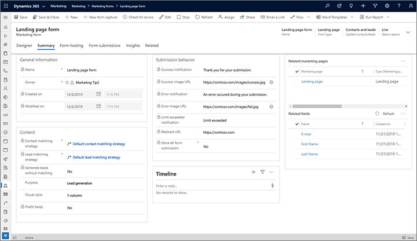Click the attachment paperclip in Timeline note

[x=272, y=185]
